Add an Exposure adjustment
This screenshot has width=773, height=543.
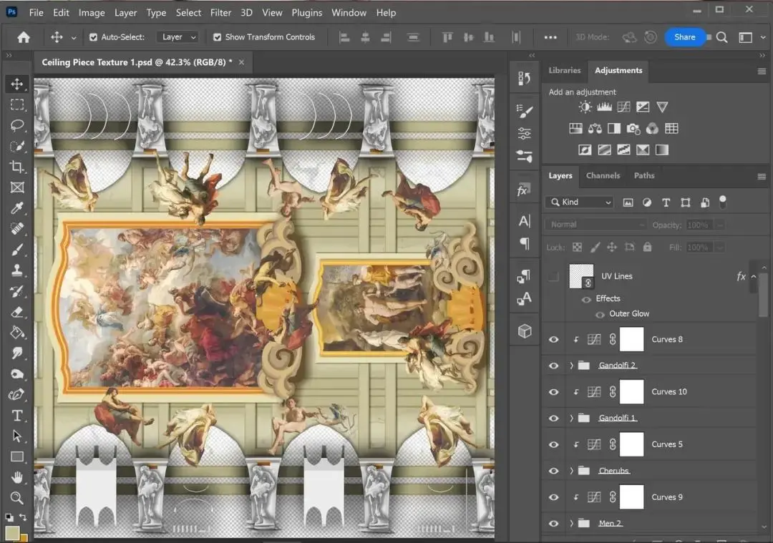pos(643,107)
